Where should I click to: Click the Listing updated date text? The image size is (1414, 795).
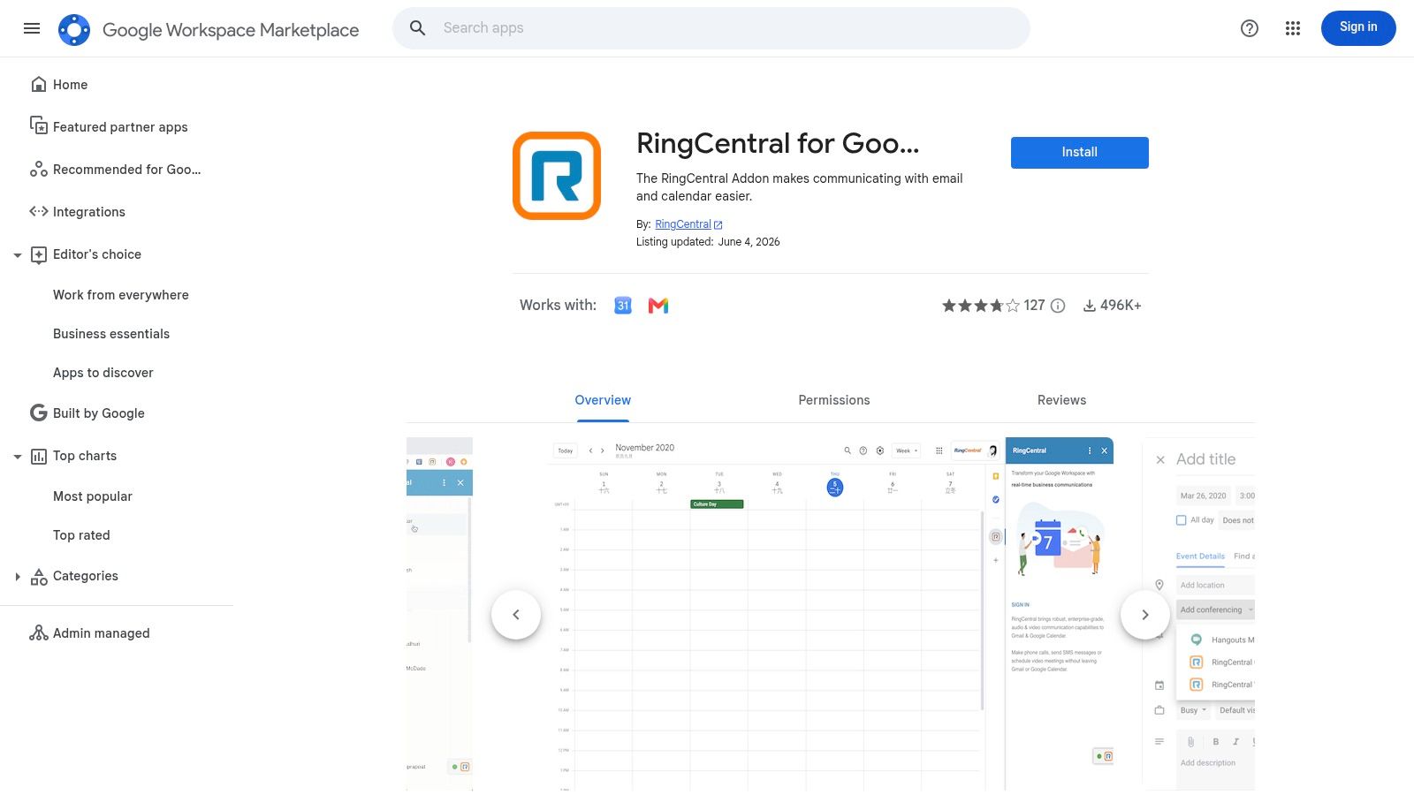(x=708, y=242)
